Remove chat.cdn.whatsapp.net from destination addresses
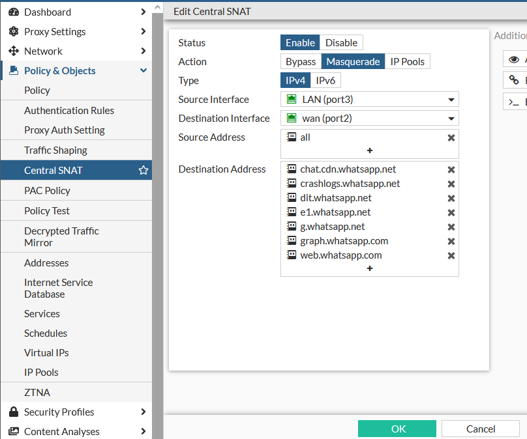Screen dimensions: 527x439 pyautogui.click(x=451, y=169)
